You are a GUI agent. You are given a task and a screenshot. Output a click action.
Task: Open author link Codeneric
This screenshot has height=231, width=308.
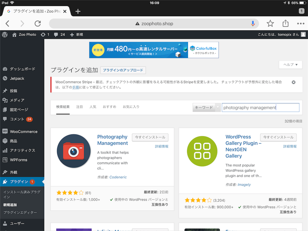(x=118, y=177)
